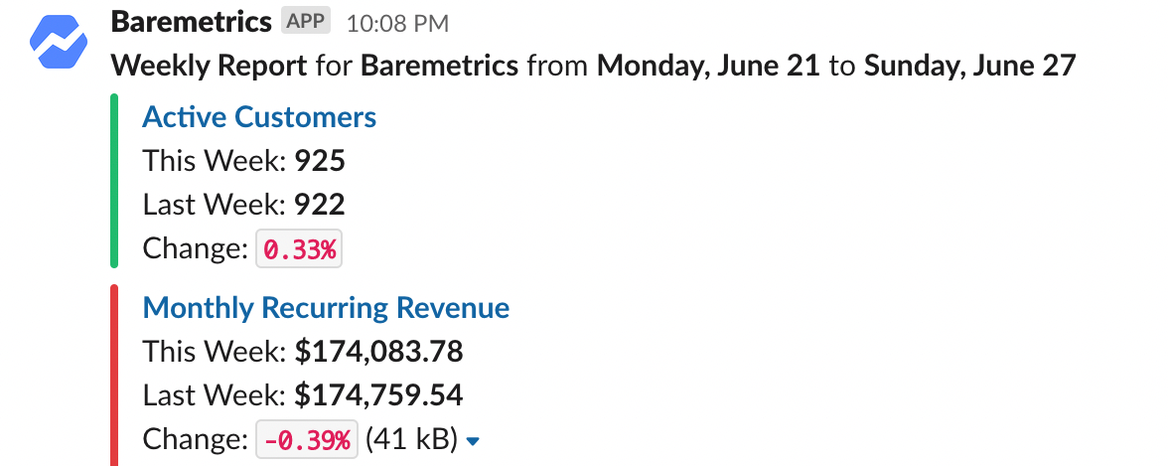1168x466 pixels.
Task: Click the green attachment color bar
Action: pyautogui.click(x=114, y=181)
